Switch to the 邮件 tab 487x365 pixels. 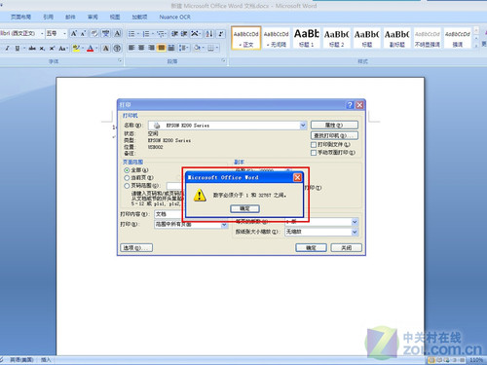[x=70, y=17]
